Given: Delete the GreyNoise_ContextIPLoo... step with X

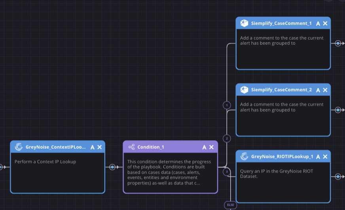Looking at the screenshot, I should (x=100, y=147).
